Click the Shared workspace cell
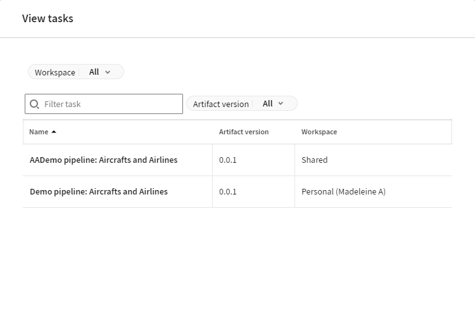The image size is (475, 325). click(x=314, y=160)
